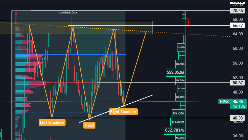Click the 45.46 current price label

(x=238, y=101)
